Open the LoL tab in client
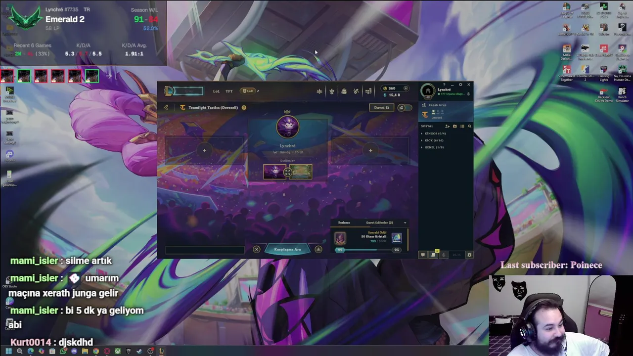This screenshot has height=356, width=633. 216,91
